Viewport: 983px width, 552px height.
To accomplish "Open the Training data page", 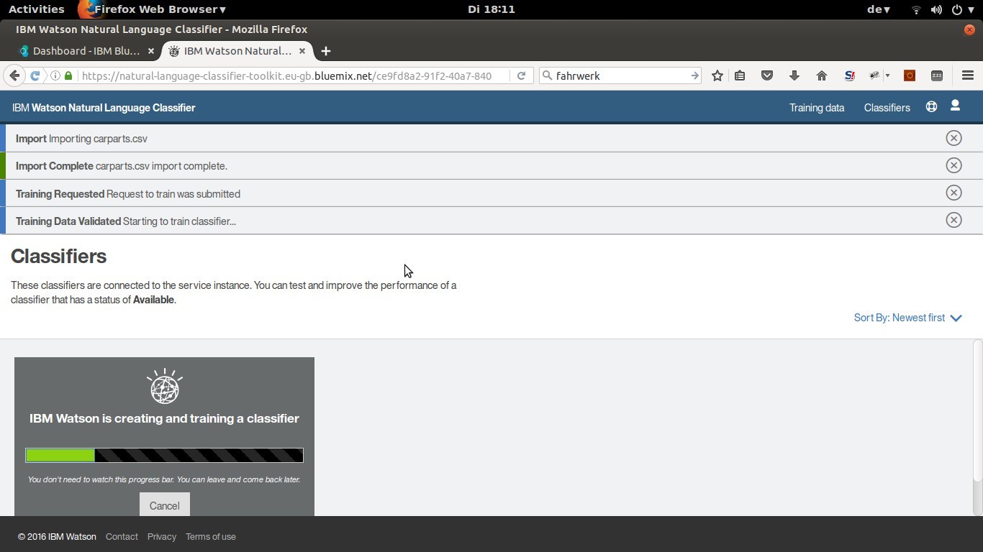I will (816, 108).
